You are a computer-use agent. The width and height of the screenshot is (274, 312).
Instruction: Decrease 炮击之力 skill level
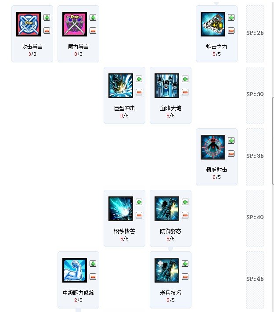point(231,31)
